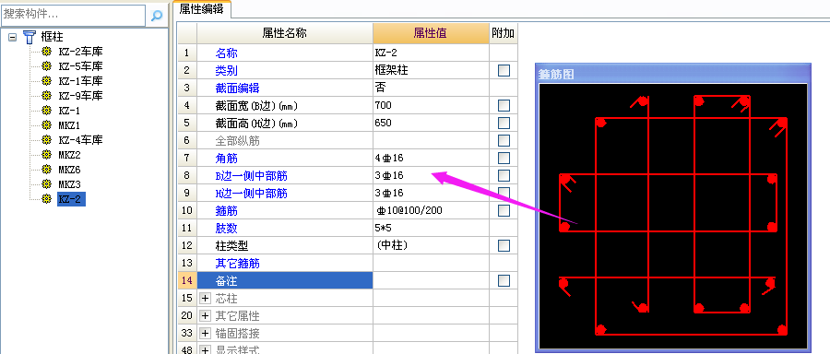Switch to the 属性编辑 tab
The image size is (830, 354).
201,8
